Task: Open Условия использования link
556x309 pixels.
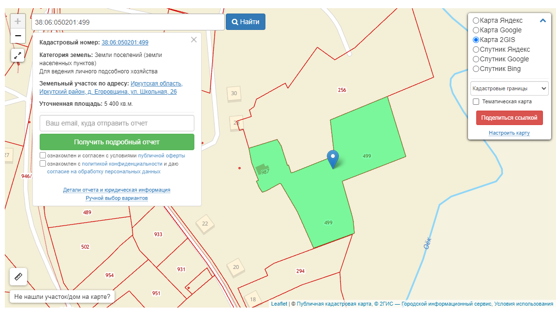Action: (524, 304)
